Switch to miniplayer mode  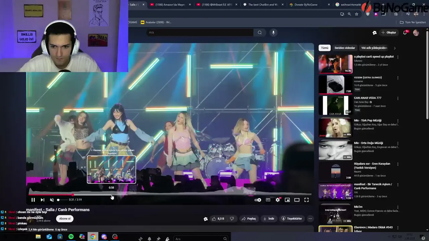287,200
